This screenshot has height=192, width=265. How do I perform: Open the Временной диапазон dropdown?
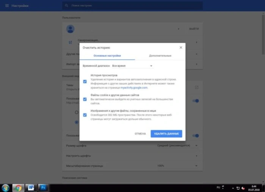132,66
